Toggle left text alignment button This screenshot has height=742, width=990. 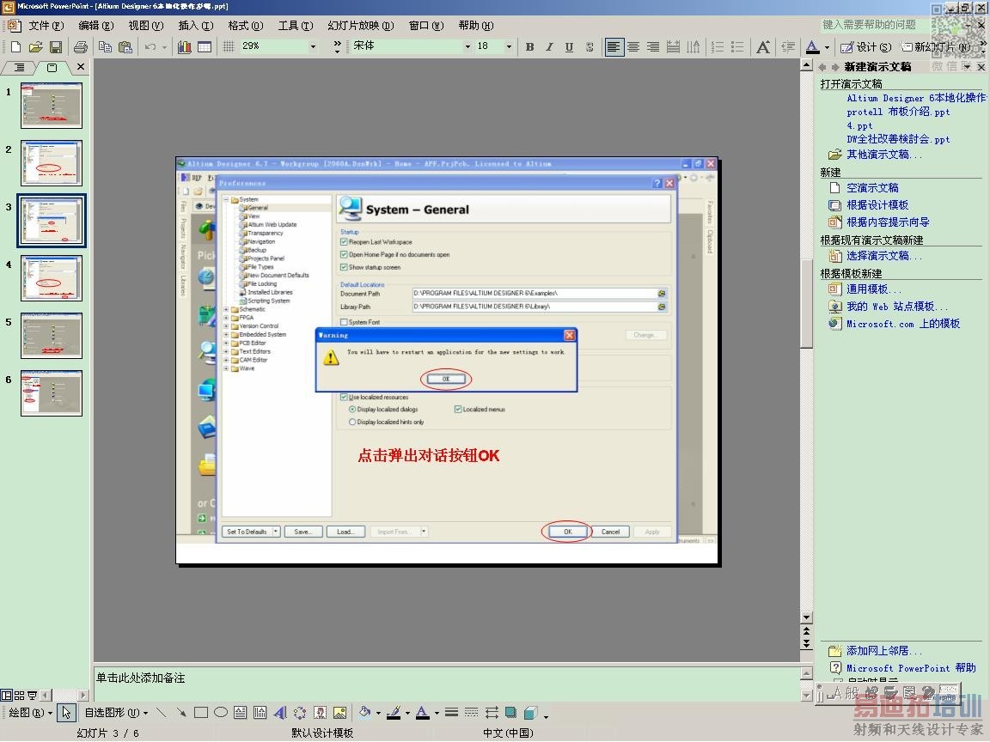pyautogui.click(x=613, y=46)
